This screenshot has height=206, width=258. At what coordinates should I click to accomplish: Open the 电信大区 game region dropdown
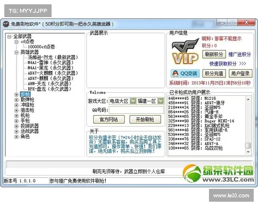(133, 101)
